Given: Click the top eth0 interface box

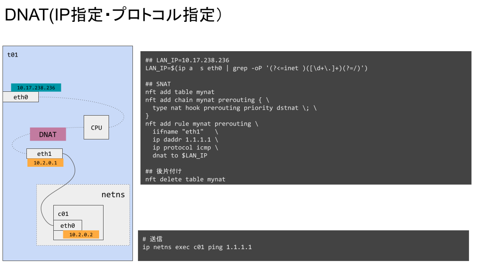Looking at the screenshot, I should tap(21, 97).
